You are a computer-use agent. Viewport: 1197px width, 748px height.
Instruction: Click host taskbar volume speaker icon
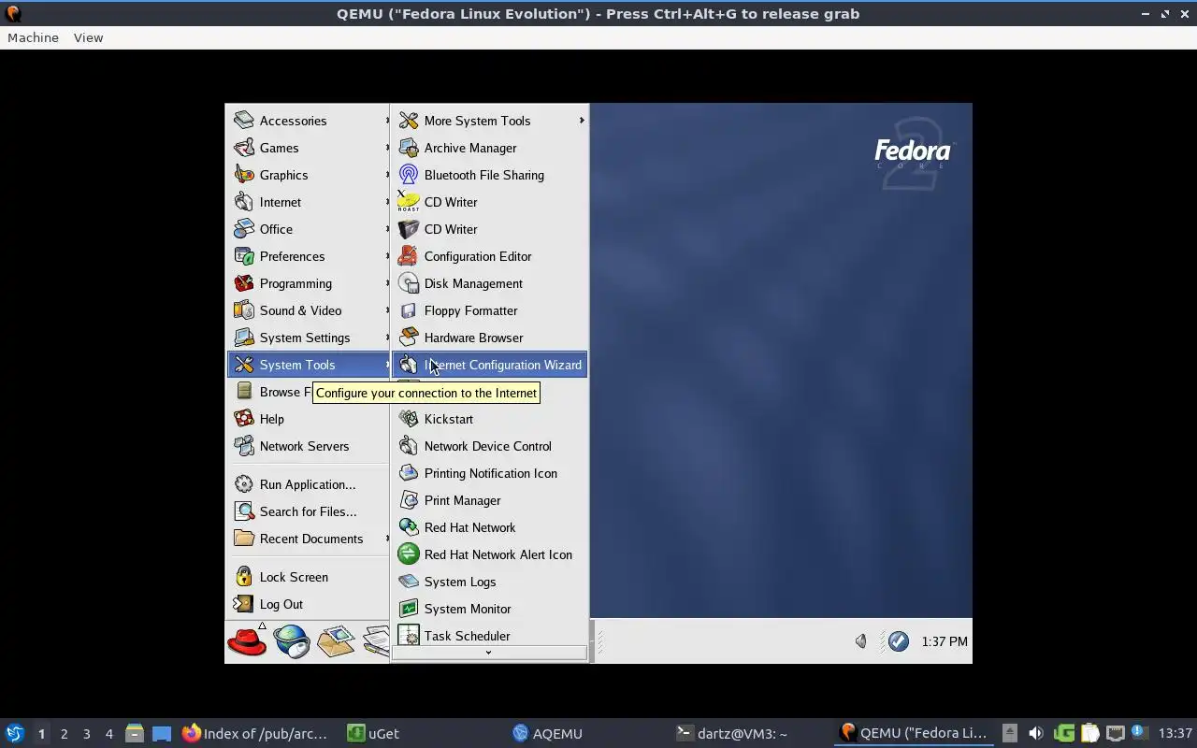coord(1035,733)
